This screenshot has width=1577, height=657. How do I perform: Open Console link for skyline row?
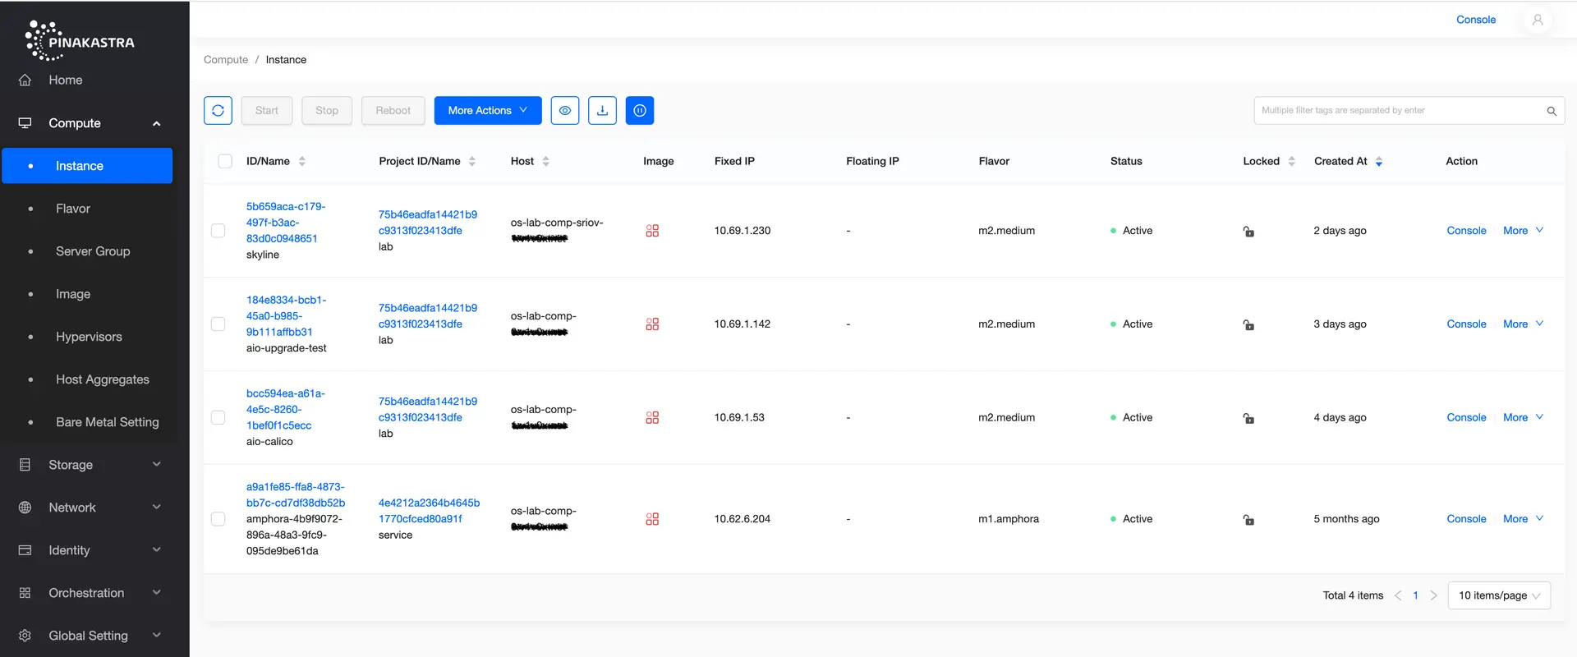[1466, 231]
